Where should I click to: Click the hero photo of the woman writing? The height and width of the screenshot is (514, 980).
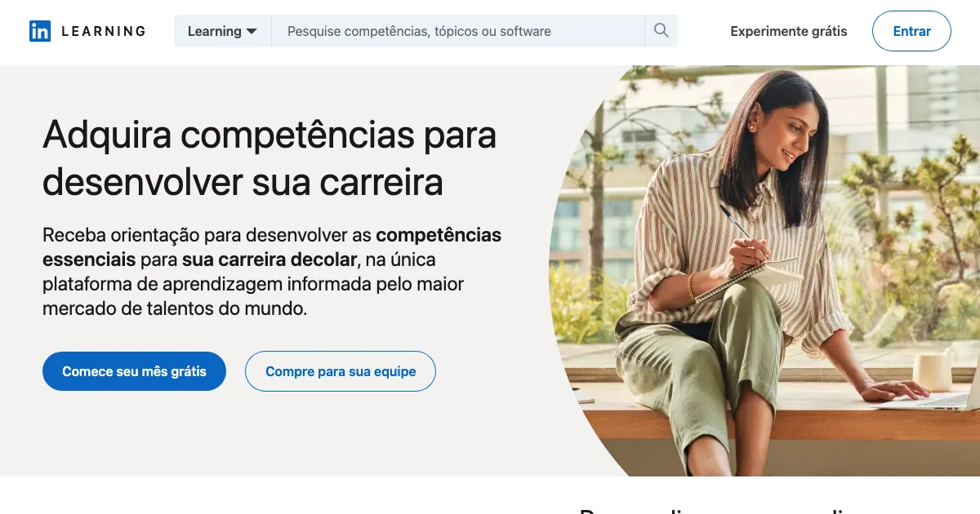tap(764, 271)
